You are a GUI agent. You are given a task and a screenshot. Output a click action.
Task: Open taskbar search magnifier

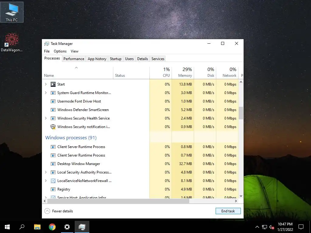22,227
